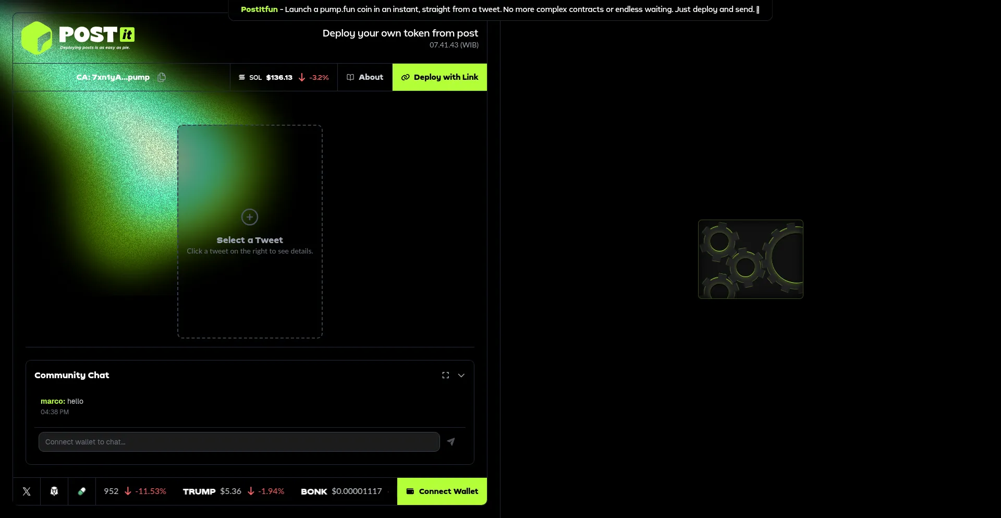Screen dimensions: 1001x518
Task: Click the CA: 7xn1yA...pump address text
Action: pos(113,77)
